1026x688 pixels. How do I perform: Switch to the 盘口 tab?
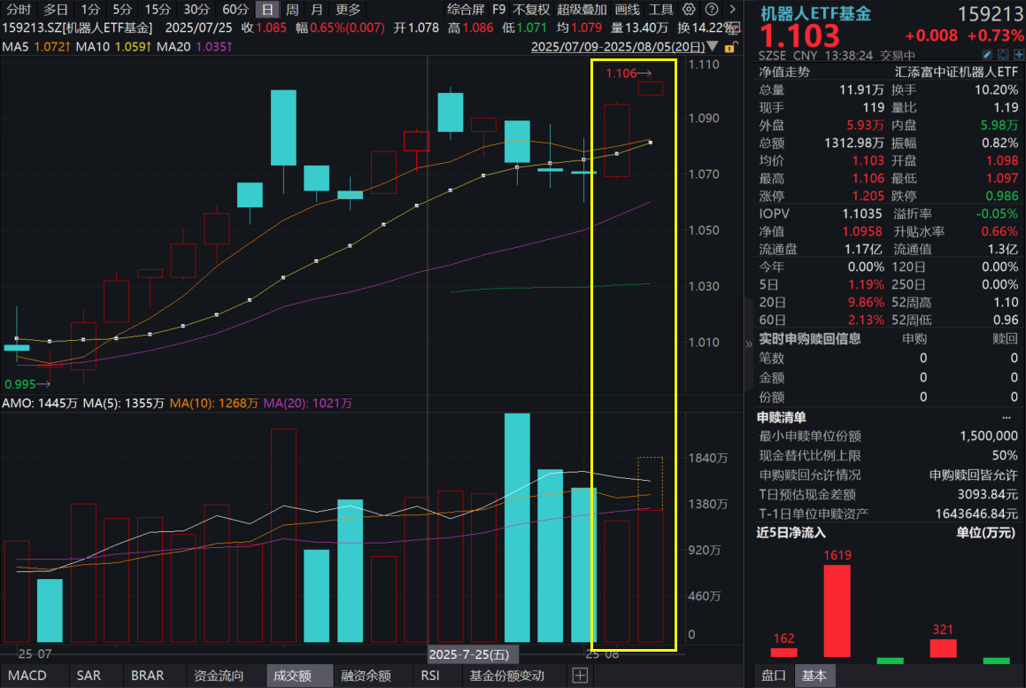coord(775,676)
